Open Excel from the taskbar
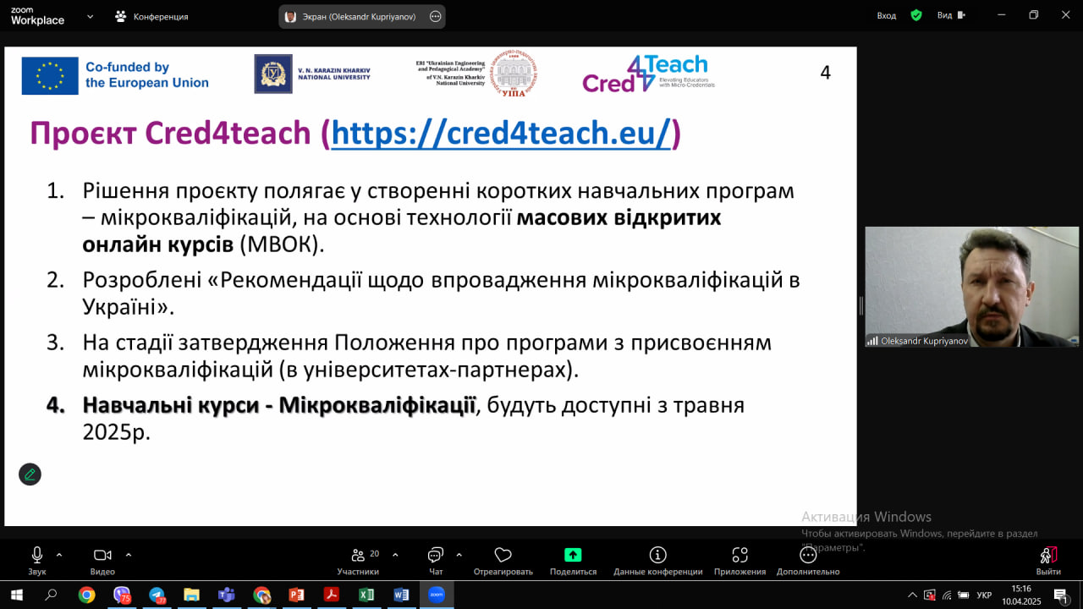Viewport: 1083px width, 609px height. click(366, 595)
